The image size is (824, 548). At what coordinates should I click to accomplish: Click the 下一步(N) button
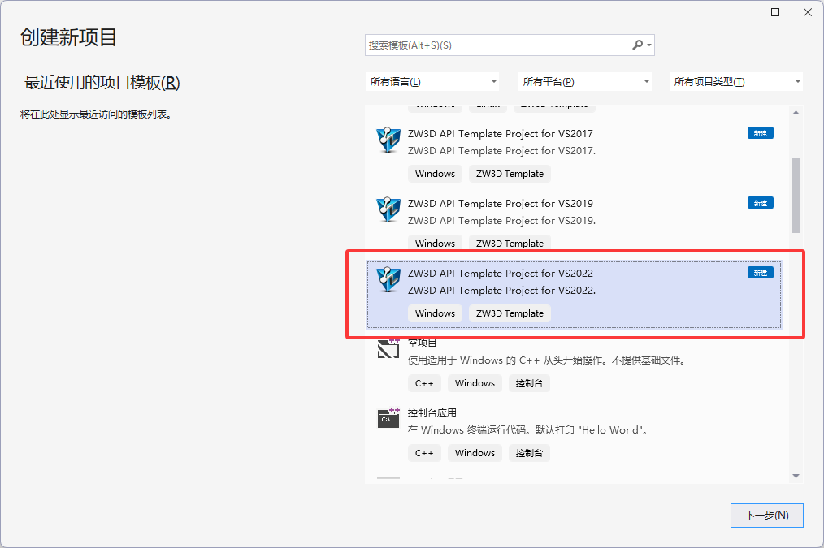(x=767, y=516)
